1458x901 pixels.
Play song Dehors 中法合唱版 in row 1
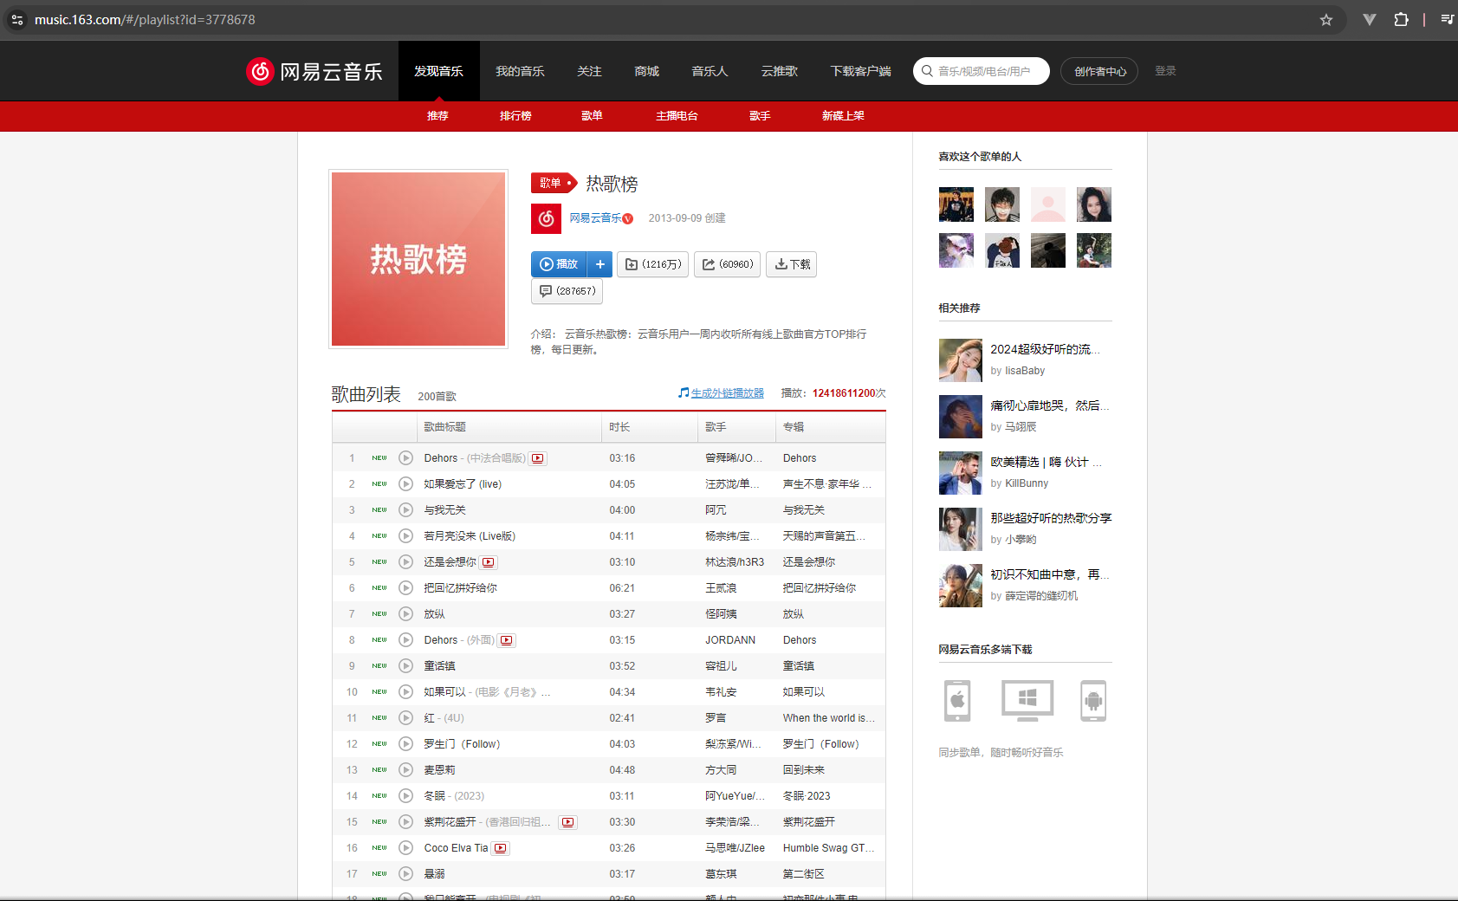click(x=405, y=458)
